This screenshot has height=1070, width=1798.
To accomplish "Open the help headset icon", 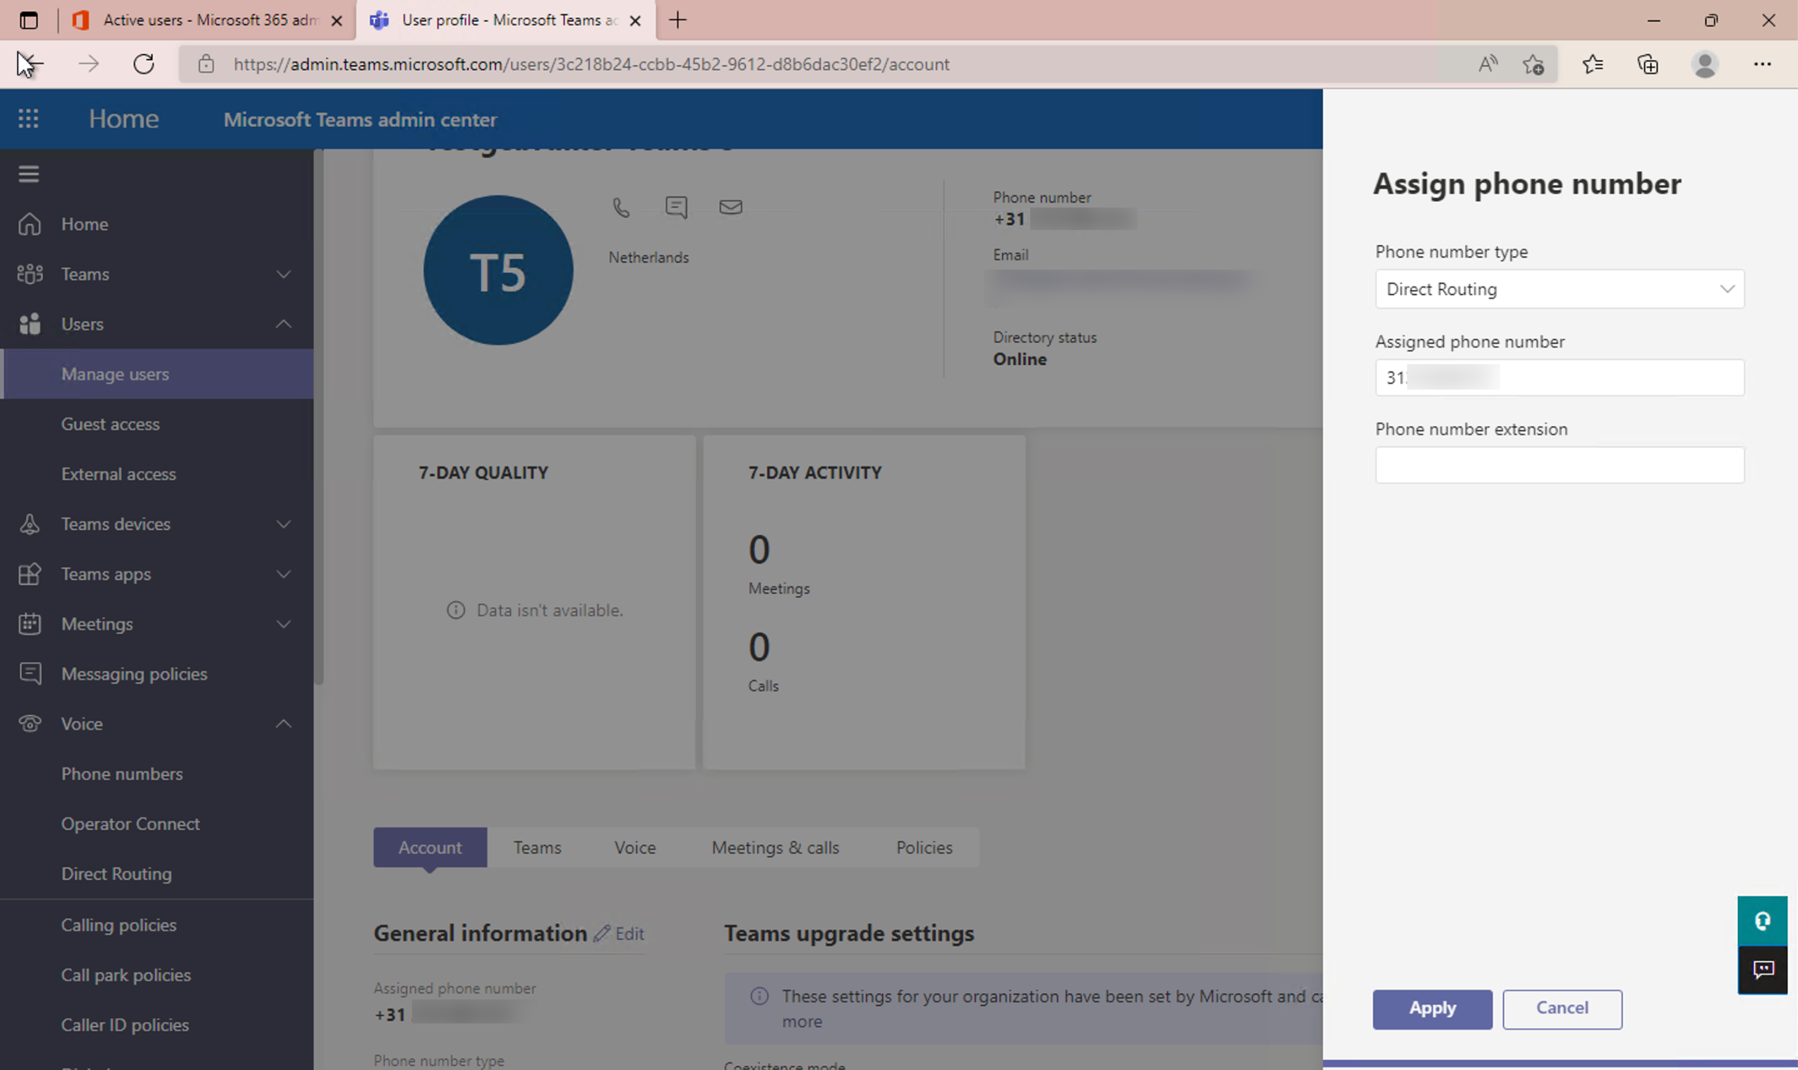I will click(x=1763, y=921).
